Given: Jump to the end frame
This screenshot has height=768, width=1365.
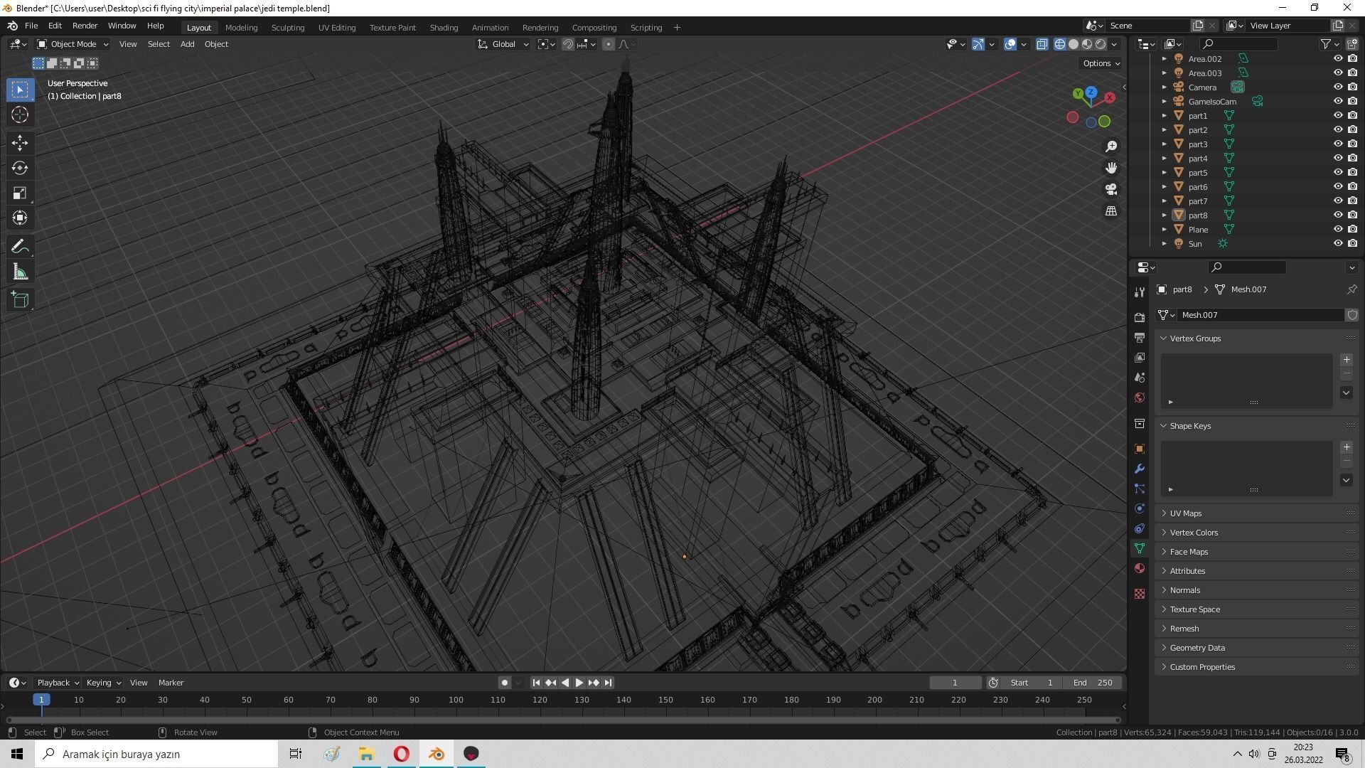Looking at the screenshot, I should (608, 683).
